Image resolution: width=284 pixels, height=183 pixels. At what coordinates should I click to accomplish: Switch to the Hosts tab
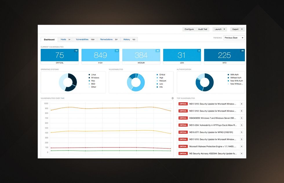[65, 40]
